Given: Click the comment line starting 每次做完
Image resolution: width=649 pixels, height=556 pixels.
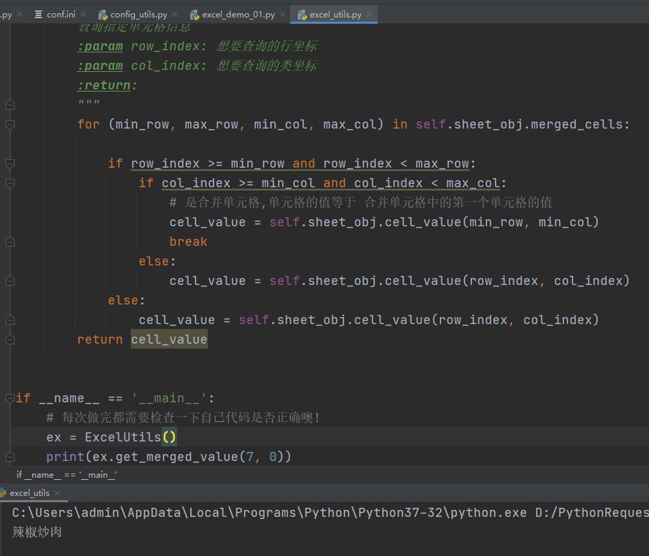Looking at the screenshot, I should (183, 418).
